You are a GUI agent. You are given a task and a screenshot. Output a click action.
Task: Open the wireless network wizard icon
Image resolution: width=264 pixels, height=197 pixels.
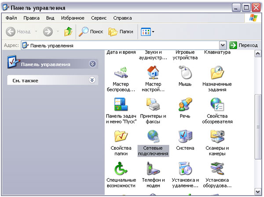(121, 72)
